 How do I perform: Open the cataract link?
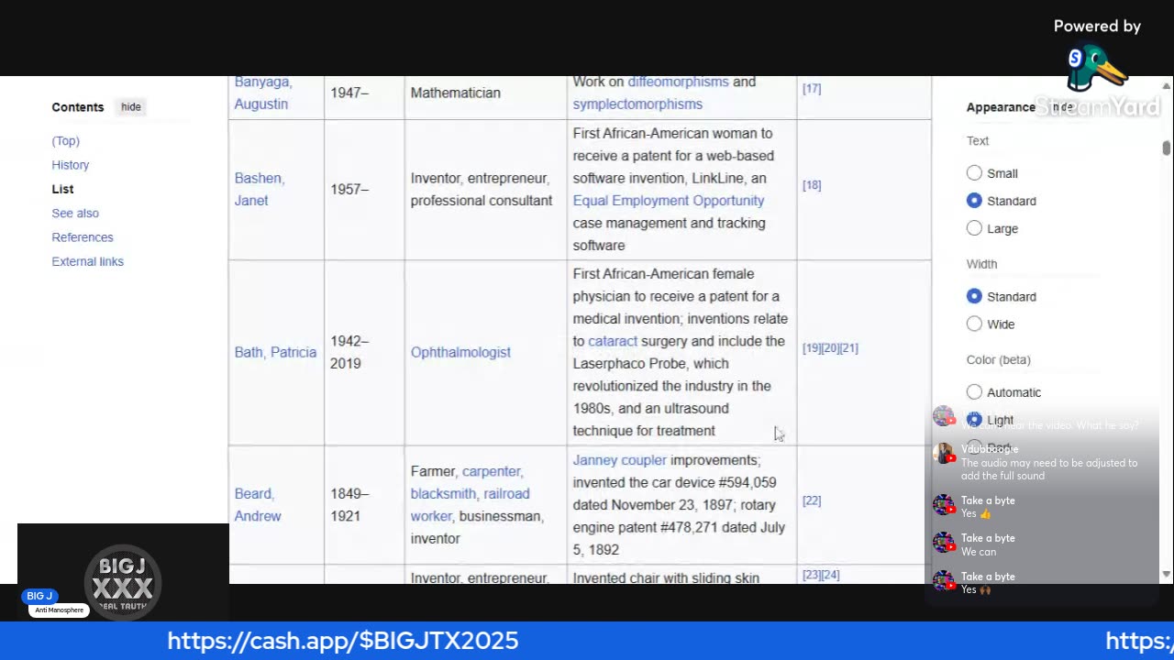coord(613,341)
